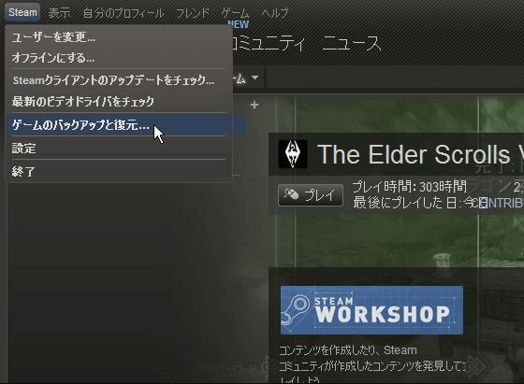Open the フレンド menu

point(193,13)
